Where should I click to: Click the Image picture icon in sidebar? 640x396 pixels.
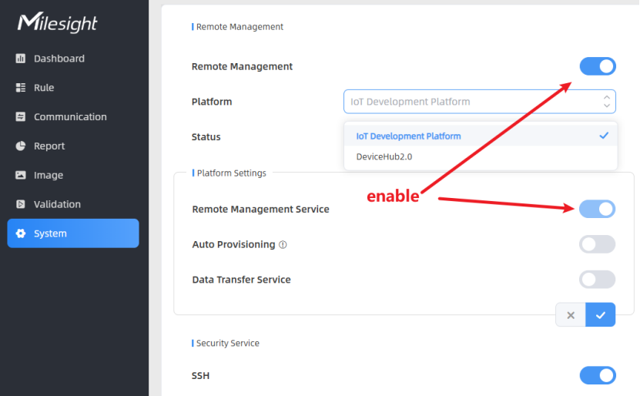(20, 175)
